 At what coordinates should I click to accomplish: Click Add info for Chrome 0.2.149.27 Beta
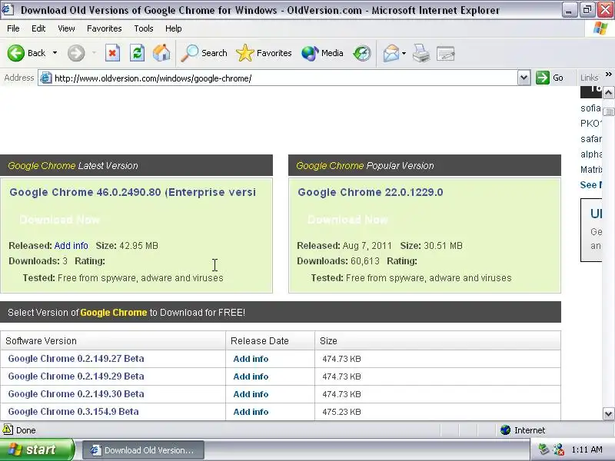(x=251, y=359)
